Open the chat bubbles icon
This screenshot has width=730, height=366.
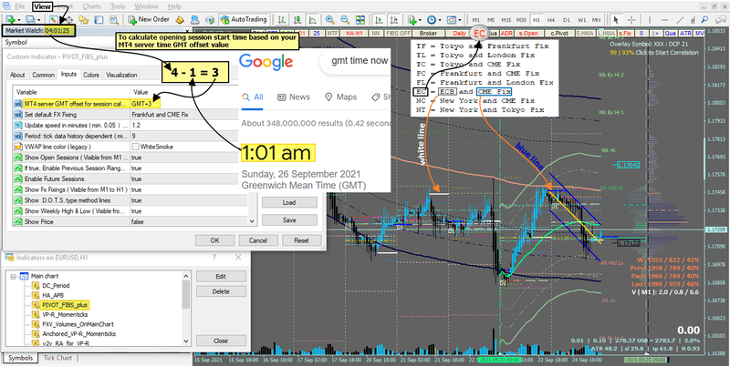720,19
